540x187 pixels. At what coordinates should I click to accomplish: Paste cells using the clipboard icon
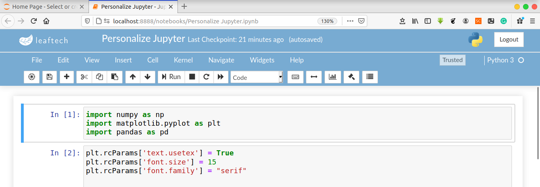[x=114, y=77]
